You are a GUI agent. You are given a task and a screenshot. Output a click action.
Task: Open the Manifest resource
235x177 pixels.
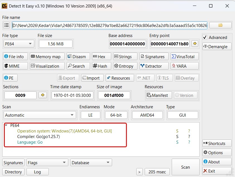[158, 95]
